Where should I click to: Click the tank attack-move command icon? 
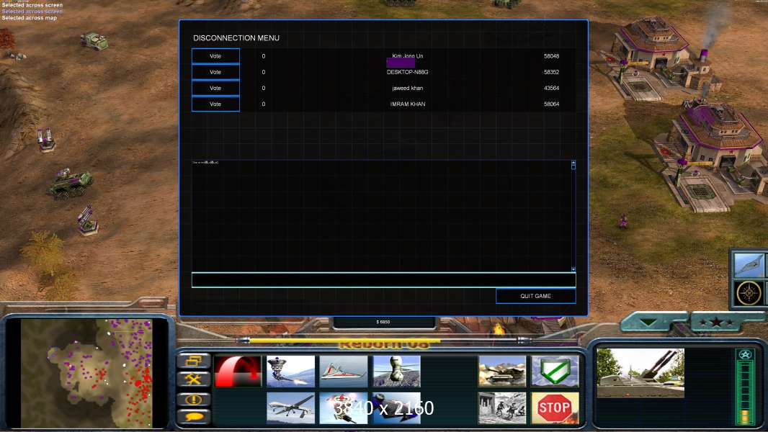502,371
